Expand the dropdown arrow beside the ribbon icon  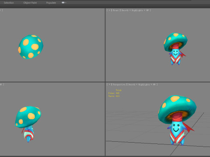tap(66, 3)
